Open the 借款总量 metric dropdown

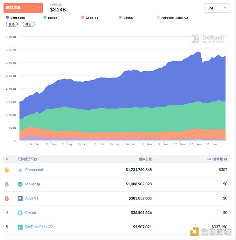click(x=23, y=7)
